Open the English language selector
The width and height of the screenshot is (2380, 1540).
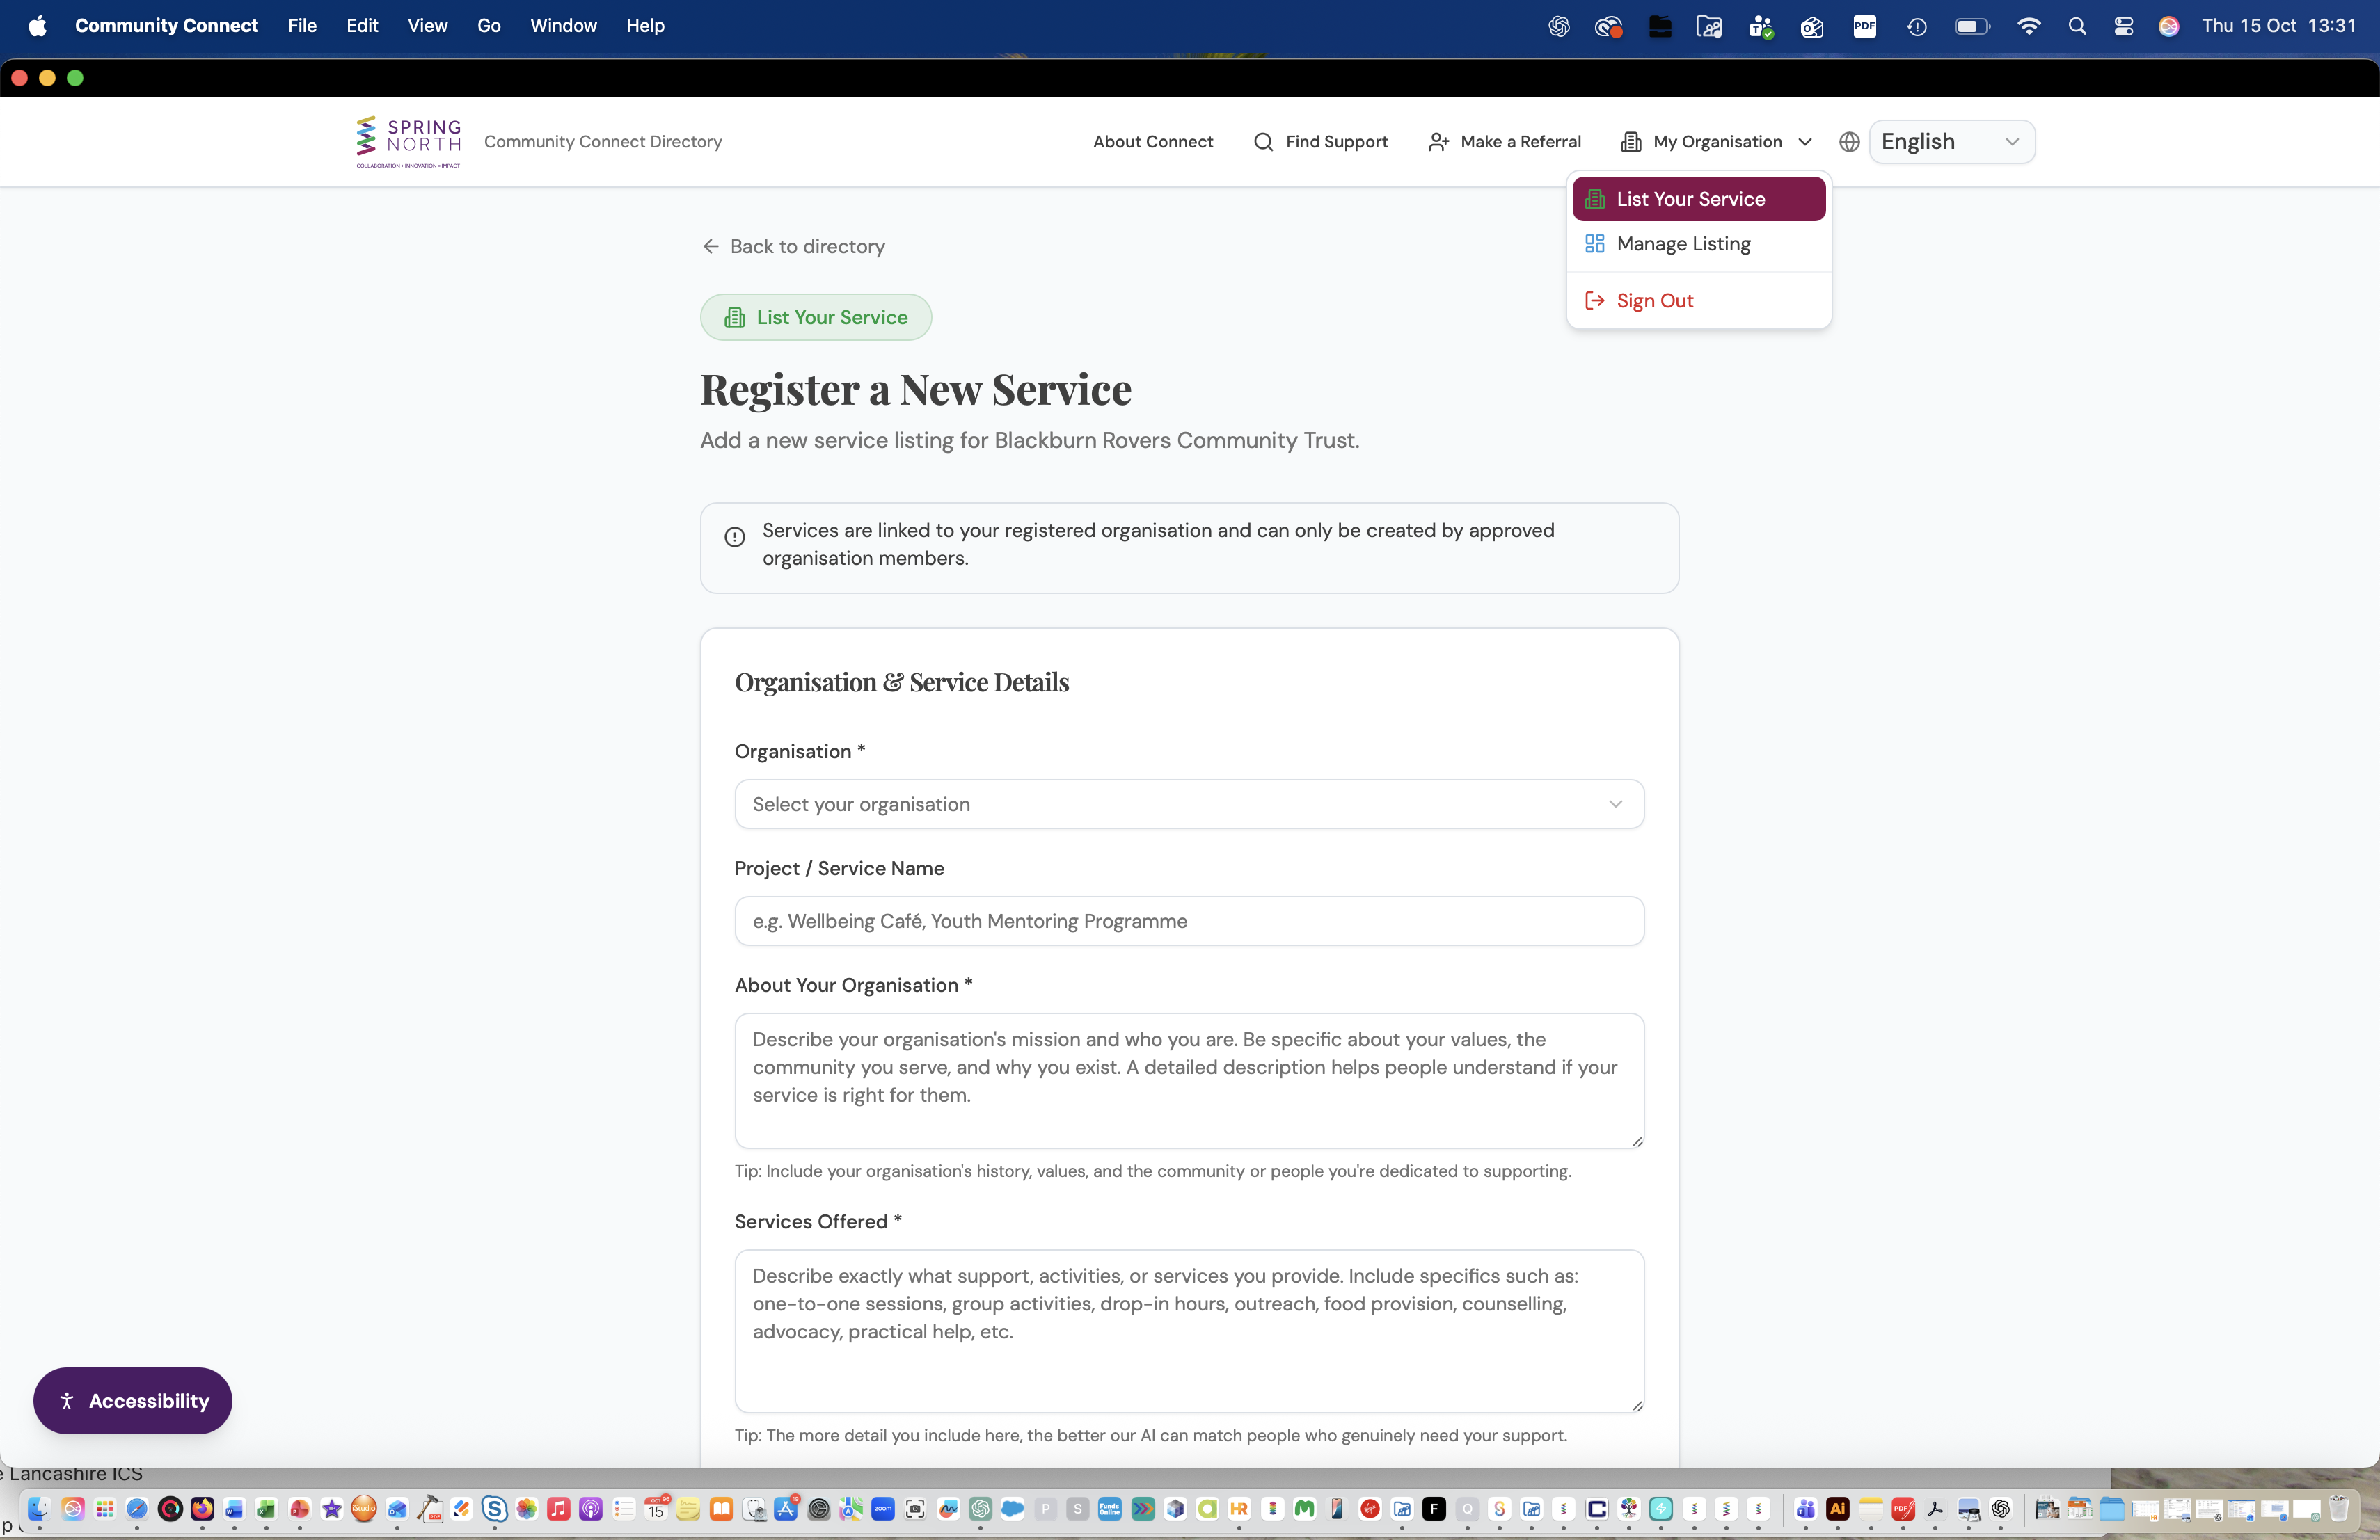[1951, 142]
